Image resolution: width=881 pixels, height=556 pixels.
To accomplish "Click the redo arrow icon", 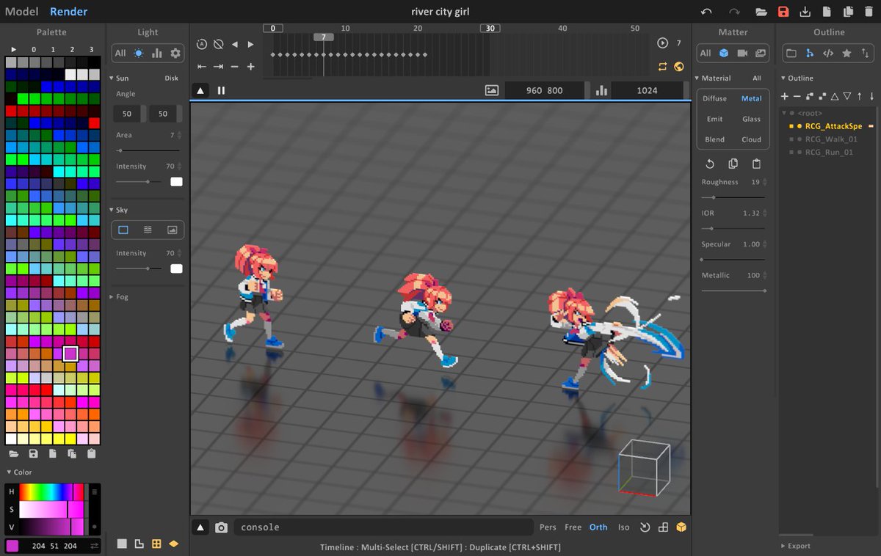I will pyautogui.click(x=734, y=12).
